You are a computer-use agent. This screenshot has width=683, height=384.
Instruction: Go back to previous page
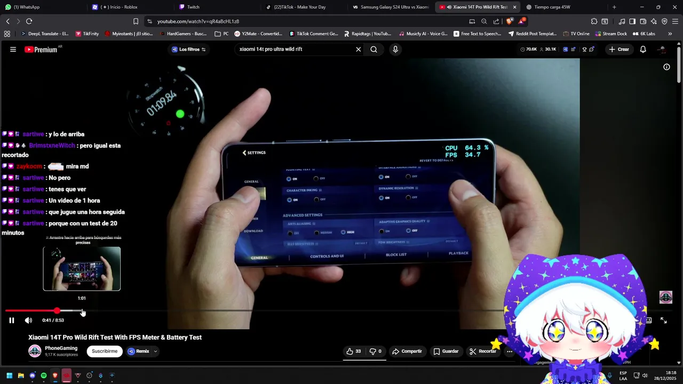[7, 21]
